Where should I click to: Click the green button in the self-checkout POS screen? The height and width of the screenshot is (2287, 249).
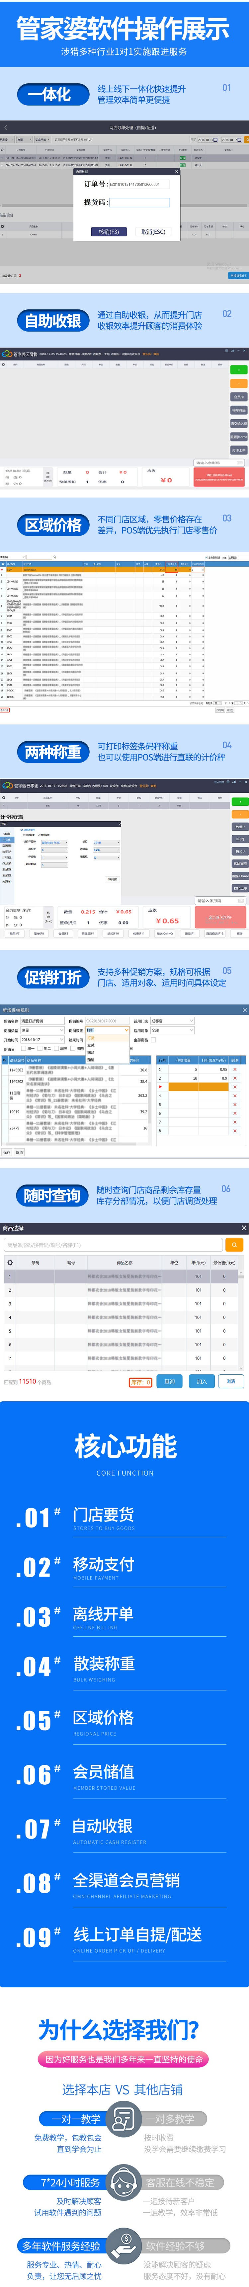[x=238, y=369]
